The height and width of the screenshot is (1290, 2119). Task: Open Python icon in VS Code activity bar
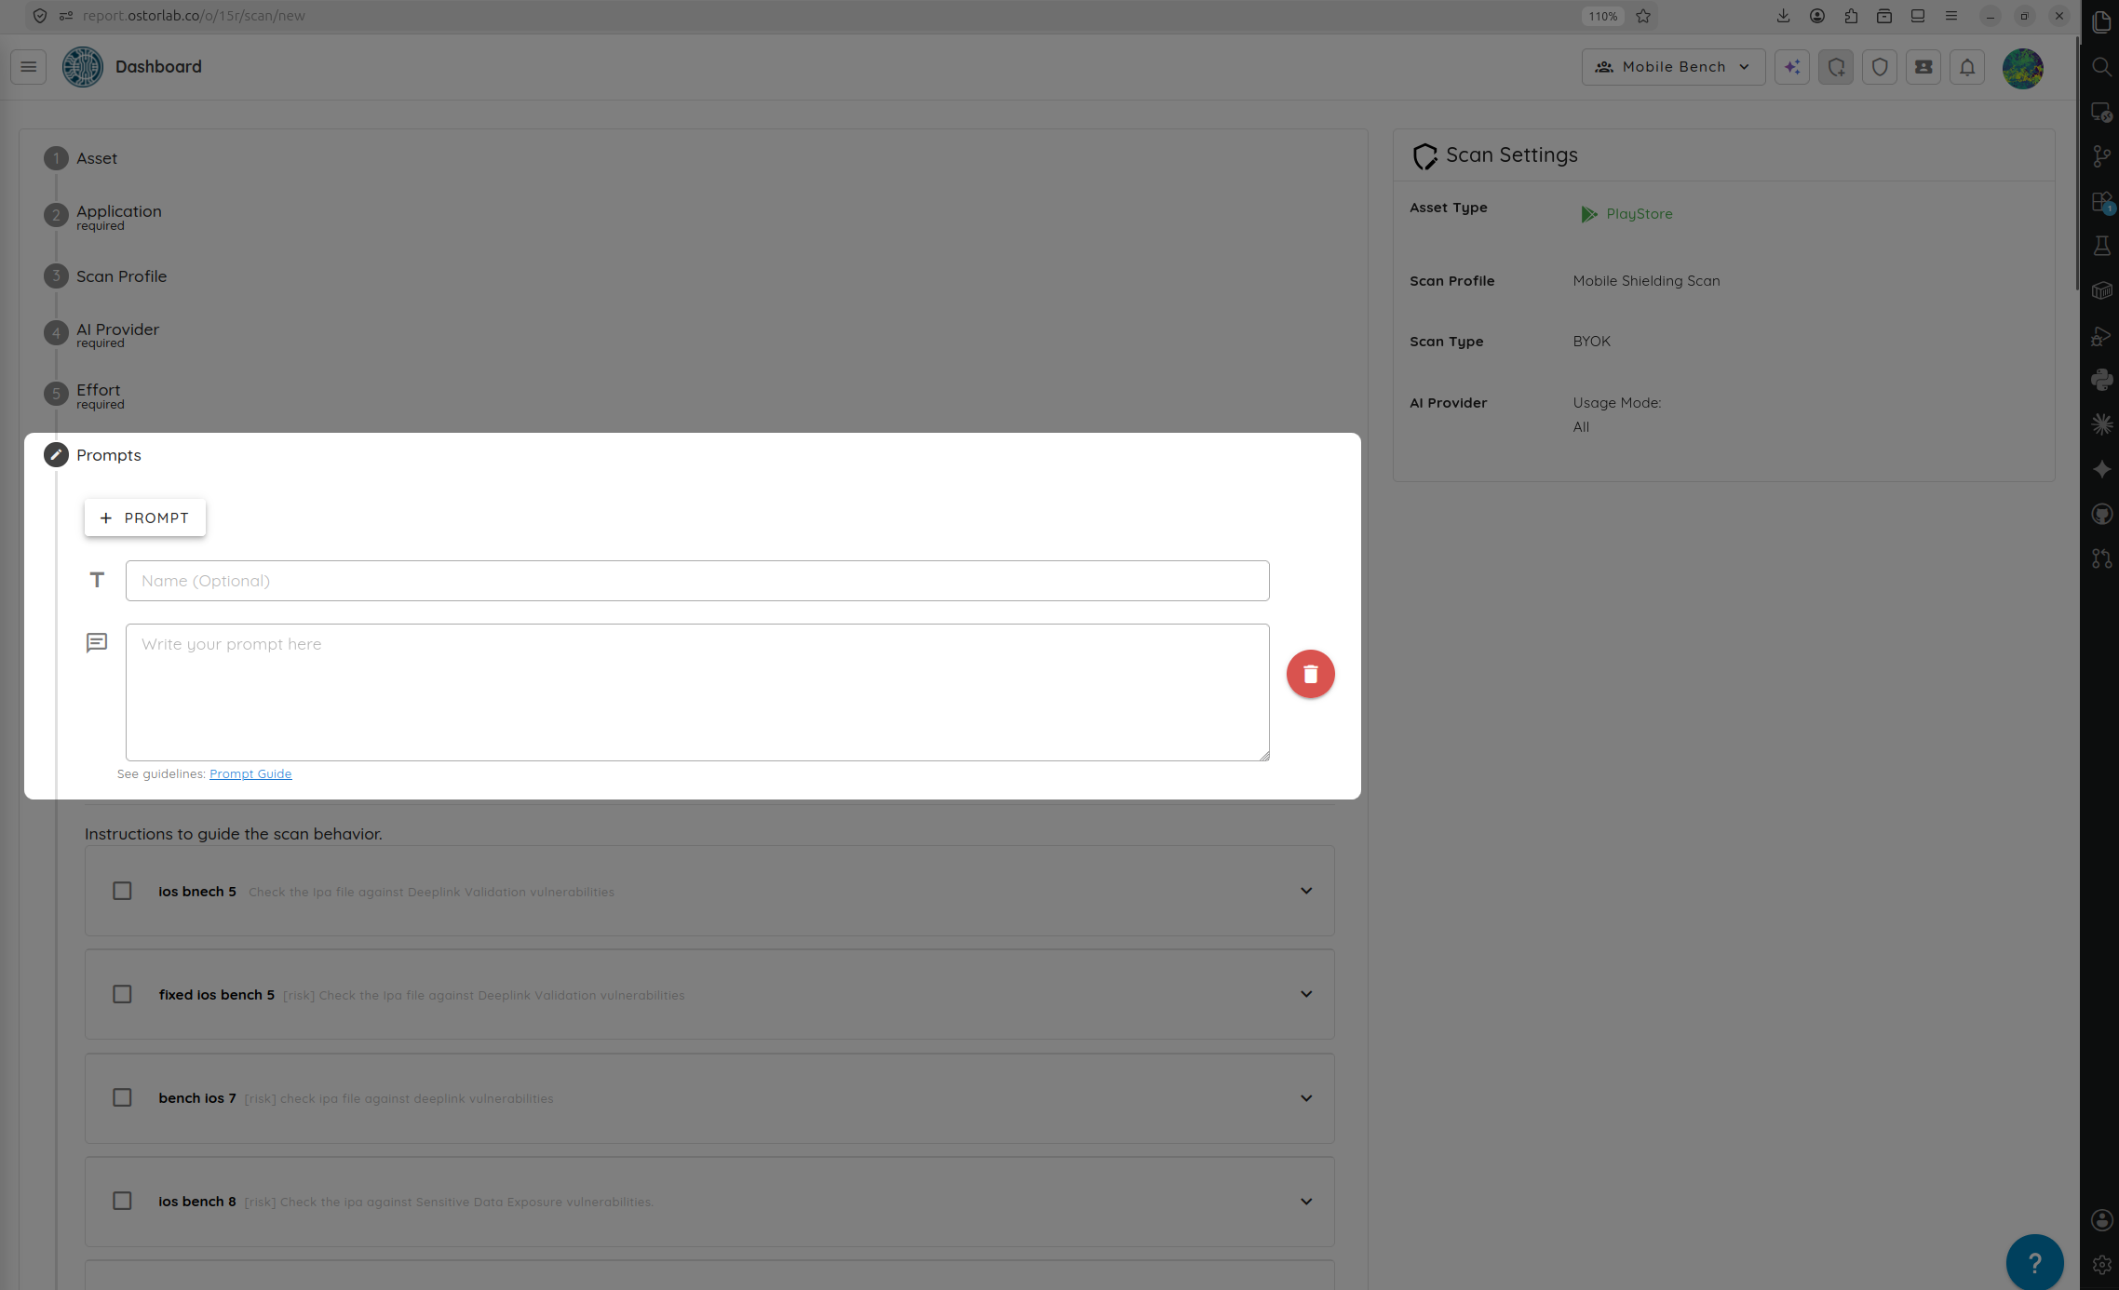(x=2102, y=380)
